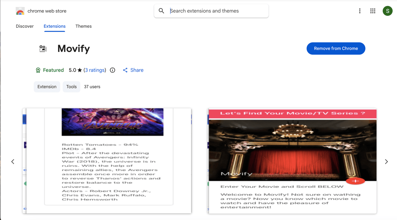Open the green S account avatar
Image resolution: width=397 pixels, height=220 pixels.
tap(387, 11)
